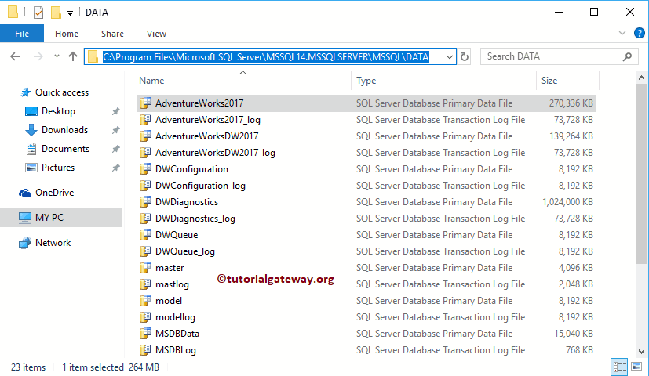
Task: Click the MSDBLog file icon
Action: (x=145, y=350)
